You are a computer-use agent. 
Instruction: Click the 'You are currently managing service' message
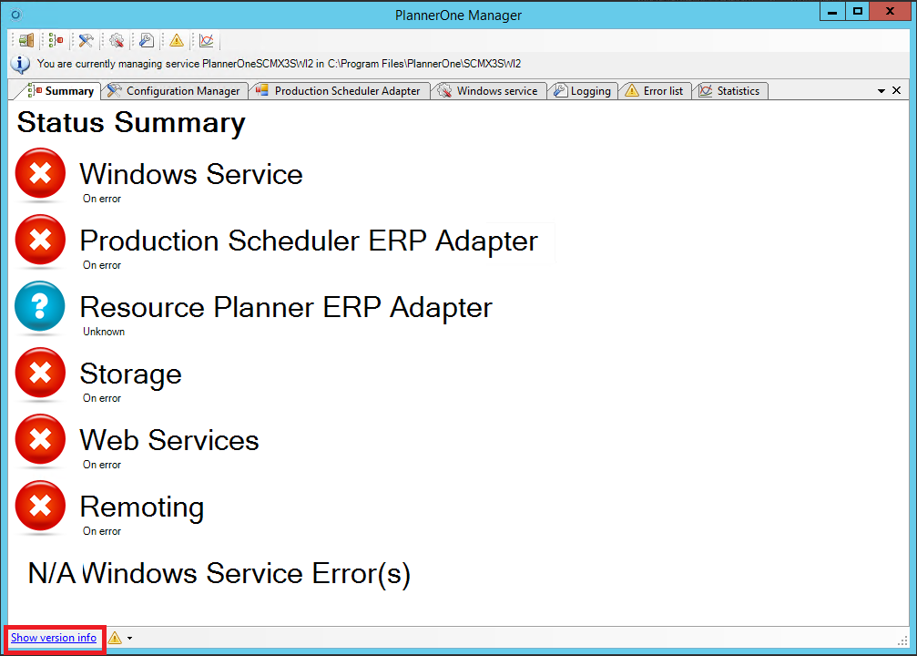pyautogui.click(x=279, y=64)
